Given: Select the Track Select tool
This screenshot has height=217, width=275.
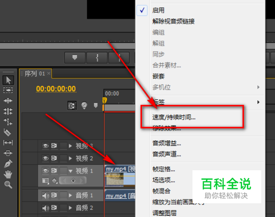Looking at the screenshot, I should (x=8, y=90).
